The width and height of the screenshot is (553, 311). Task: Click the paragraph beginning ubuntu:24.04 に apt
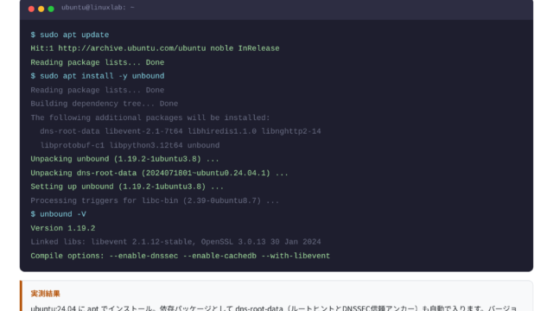[274, 308]
